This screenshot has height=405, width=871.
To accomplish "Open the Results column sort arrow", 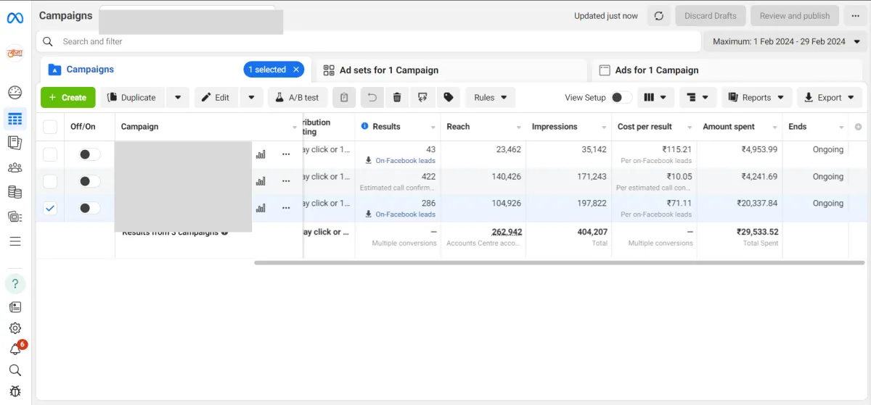I will tap(433, 128).
